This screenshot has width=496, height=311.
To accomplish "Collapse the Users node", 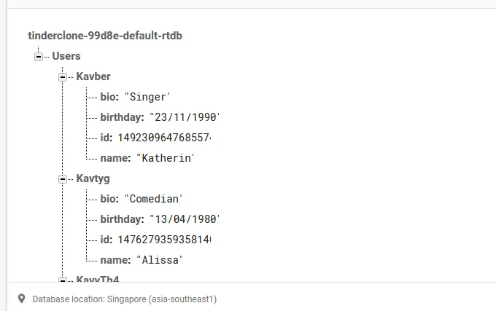I will (38, 57).
